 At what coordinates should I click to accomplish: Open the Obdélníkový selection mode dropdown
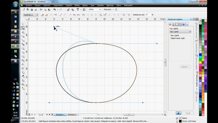pyautogui.click(x=37, y=15)
